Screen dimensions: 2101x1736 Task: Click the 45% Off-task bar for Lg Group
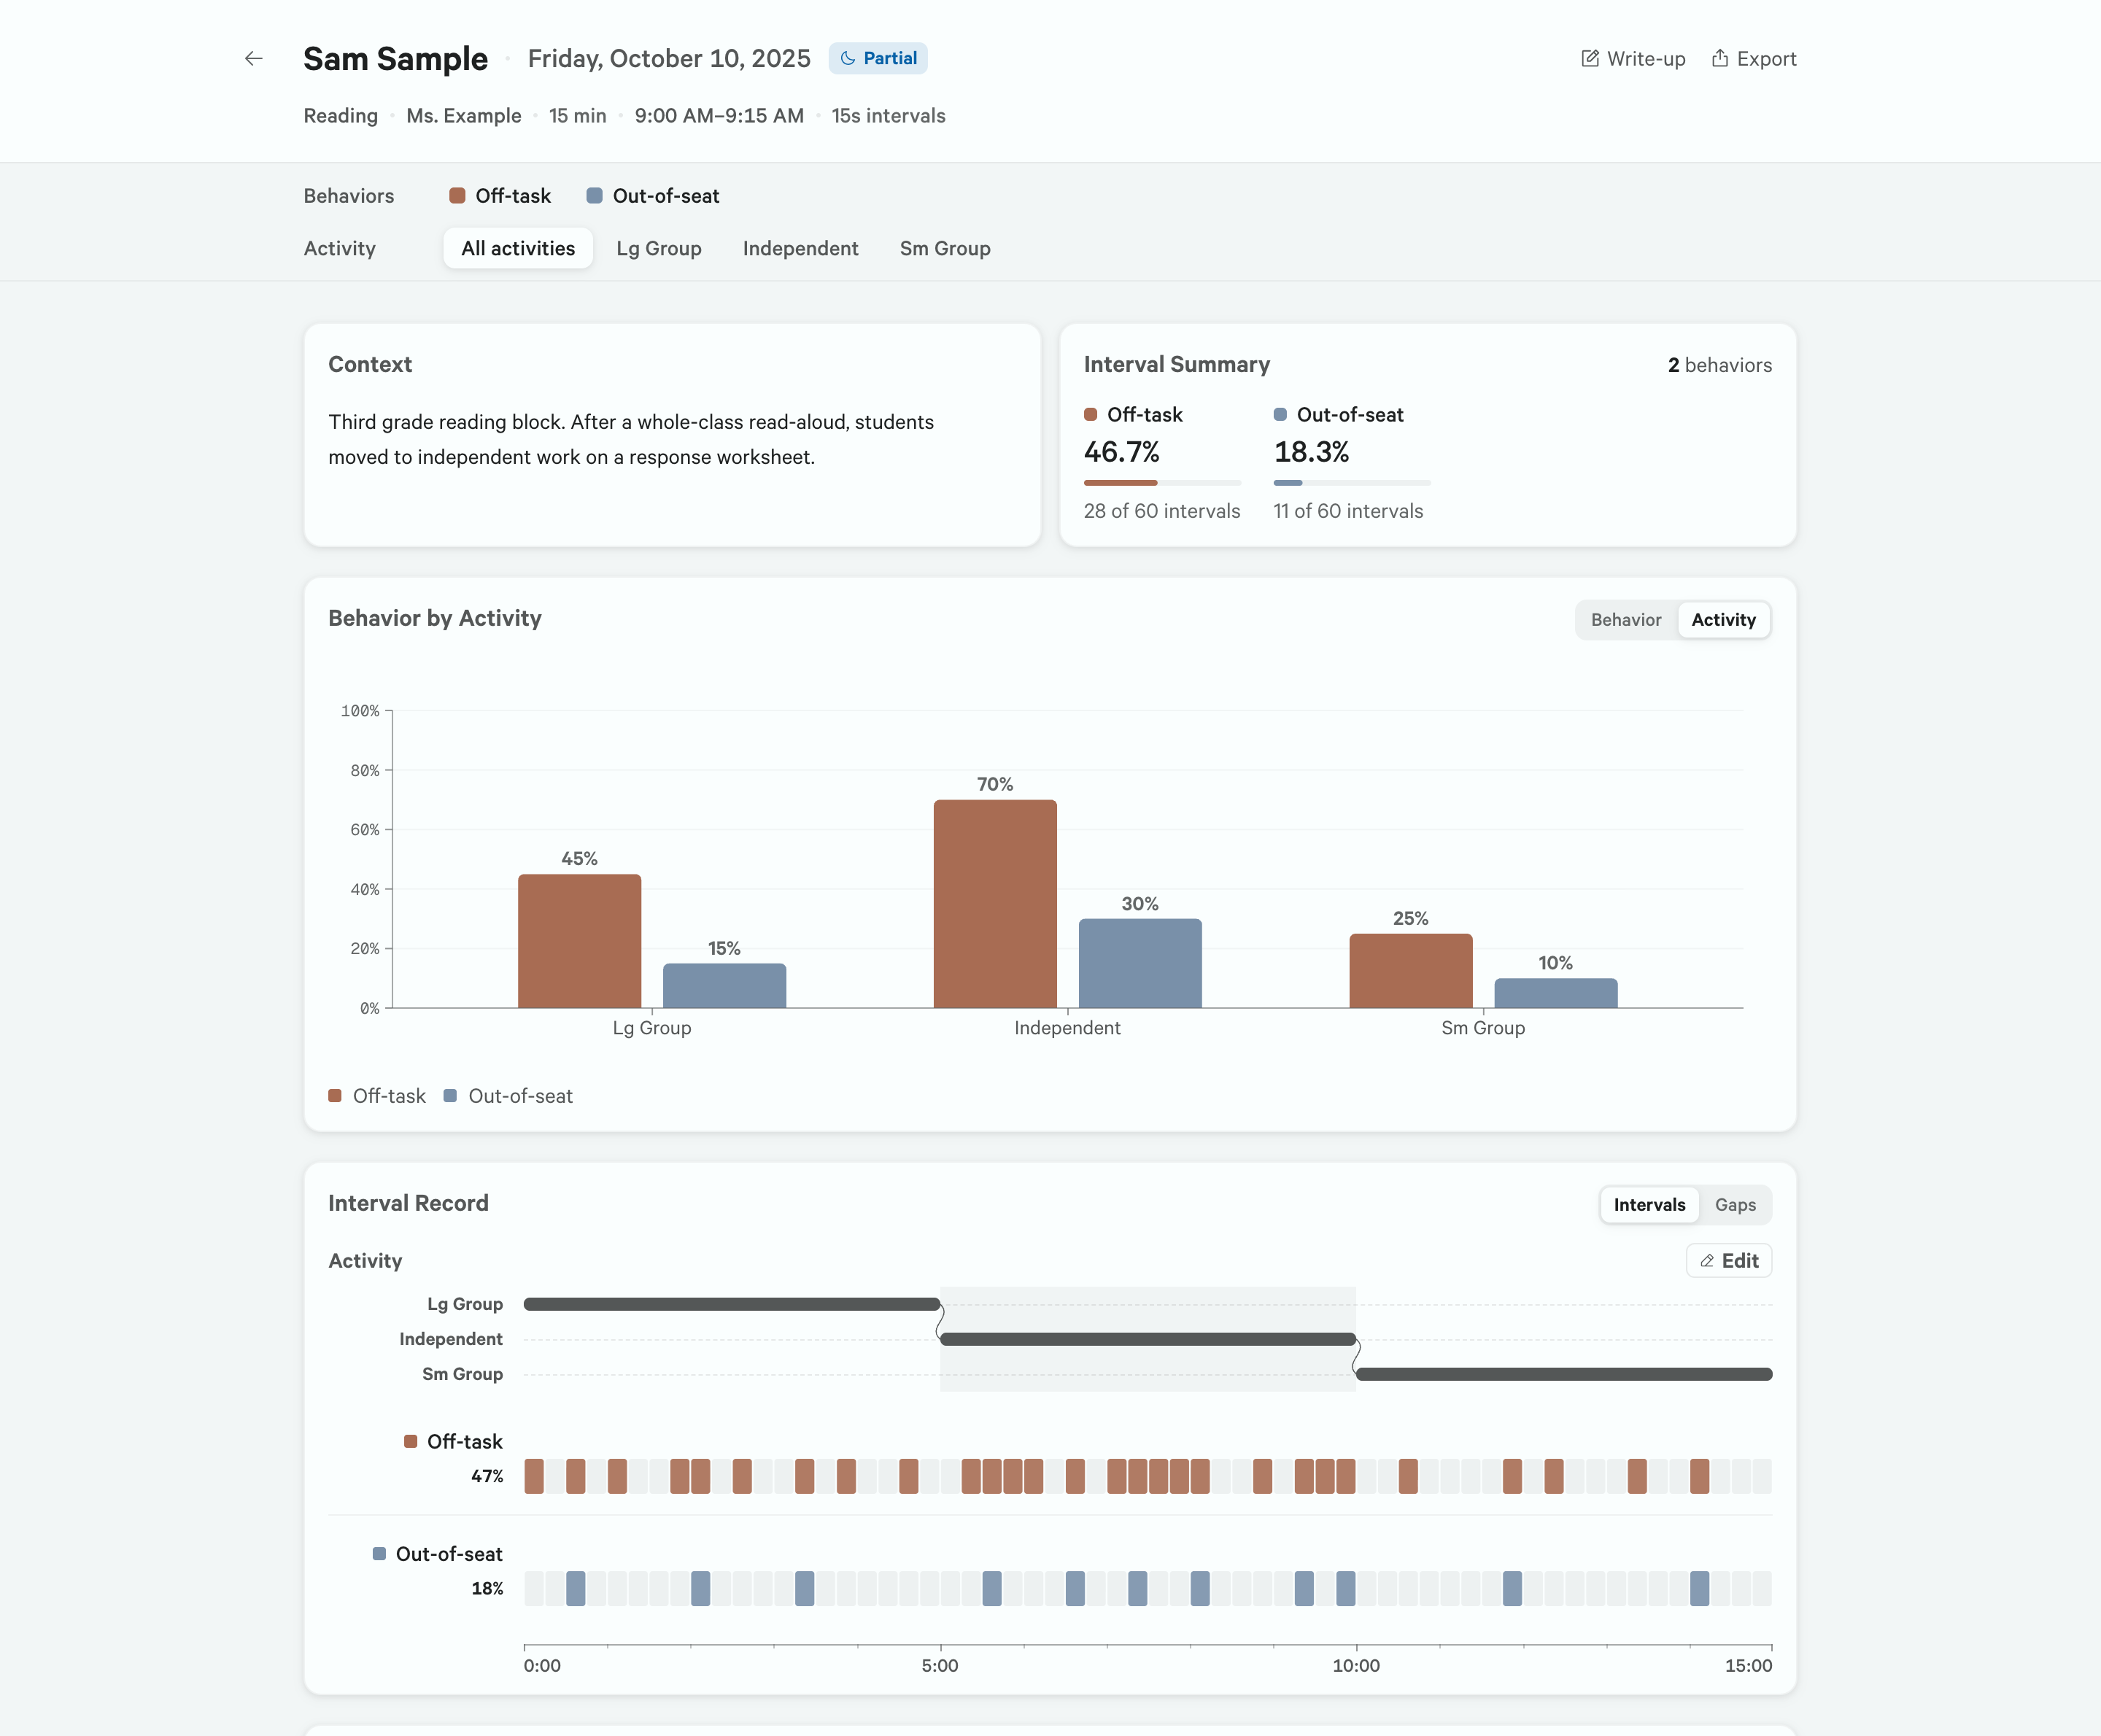coord(579,941)
